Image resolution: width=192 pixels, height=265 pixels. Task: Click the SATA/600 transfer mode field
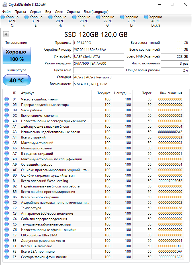click(x=99, y=64)
